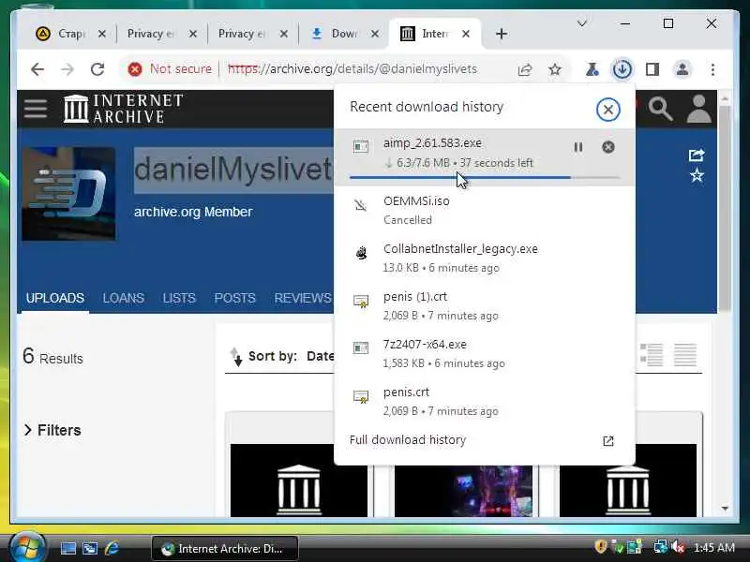Expand the Filters section

52,430
